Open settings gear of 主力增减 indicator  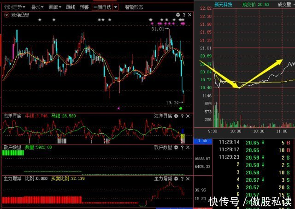[176, 179]
